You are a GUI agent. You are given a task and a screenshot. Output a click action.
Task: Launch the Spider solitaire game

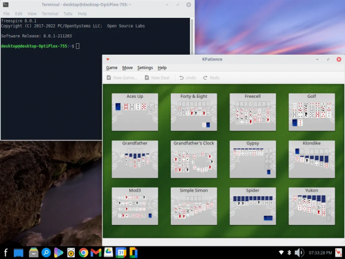tap(252, 206)
